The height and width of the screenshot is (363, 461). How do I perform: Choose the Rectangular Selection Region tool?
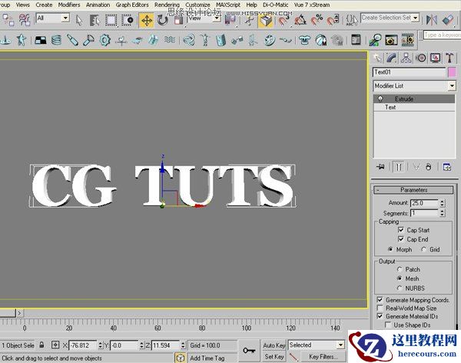(111, 20)
